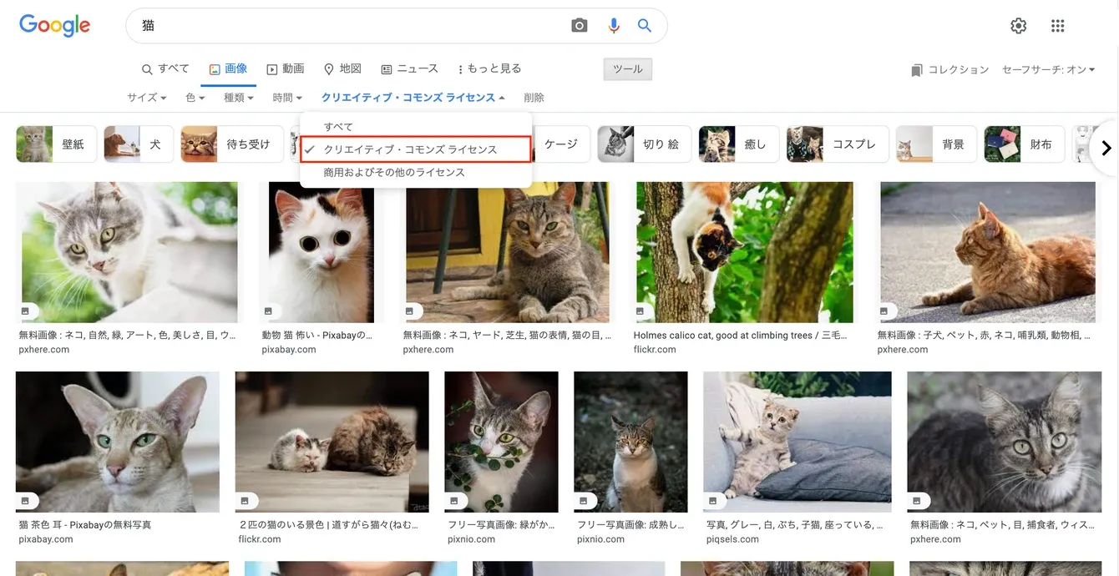Click the blue magnifier search button

pos(645,26)
